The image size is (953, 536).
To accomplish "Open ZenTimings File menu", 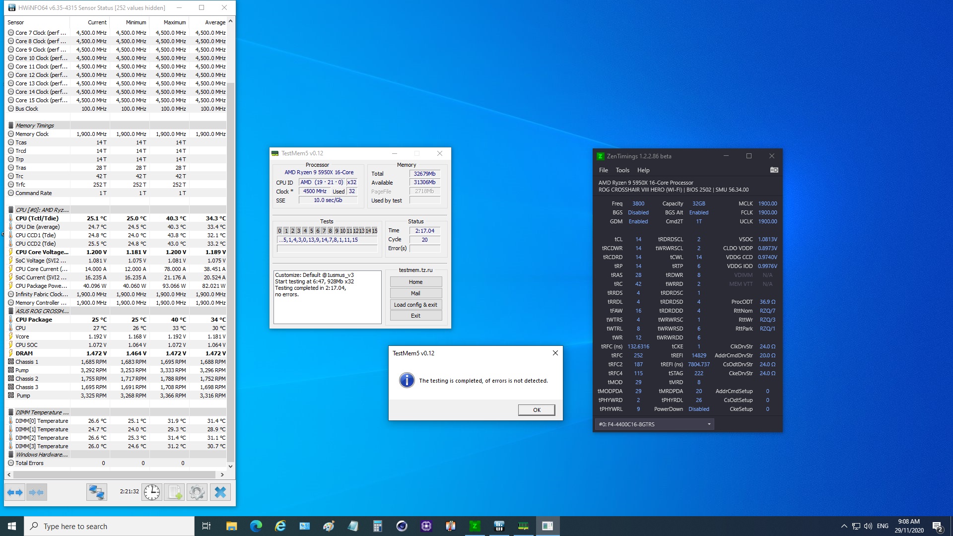I will pyautogui.click(x=603, y=170).
